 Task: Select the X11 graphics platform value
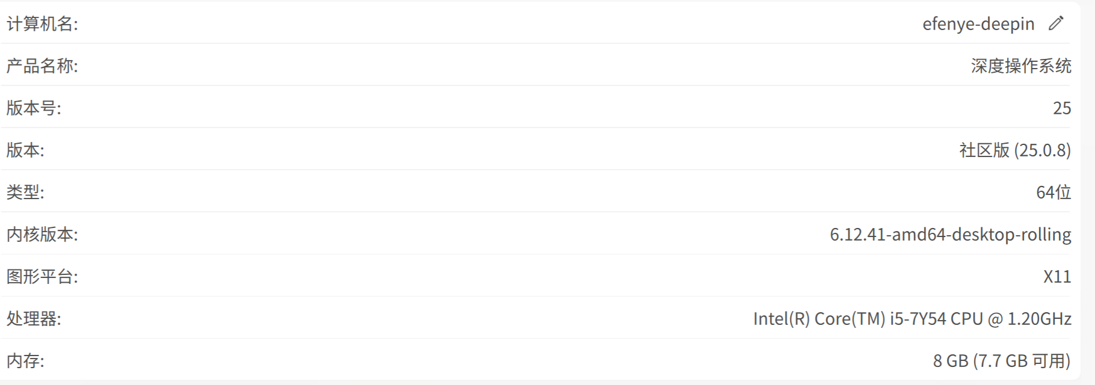tap(1057, 276)
